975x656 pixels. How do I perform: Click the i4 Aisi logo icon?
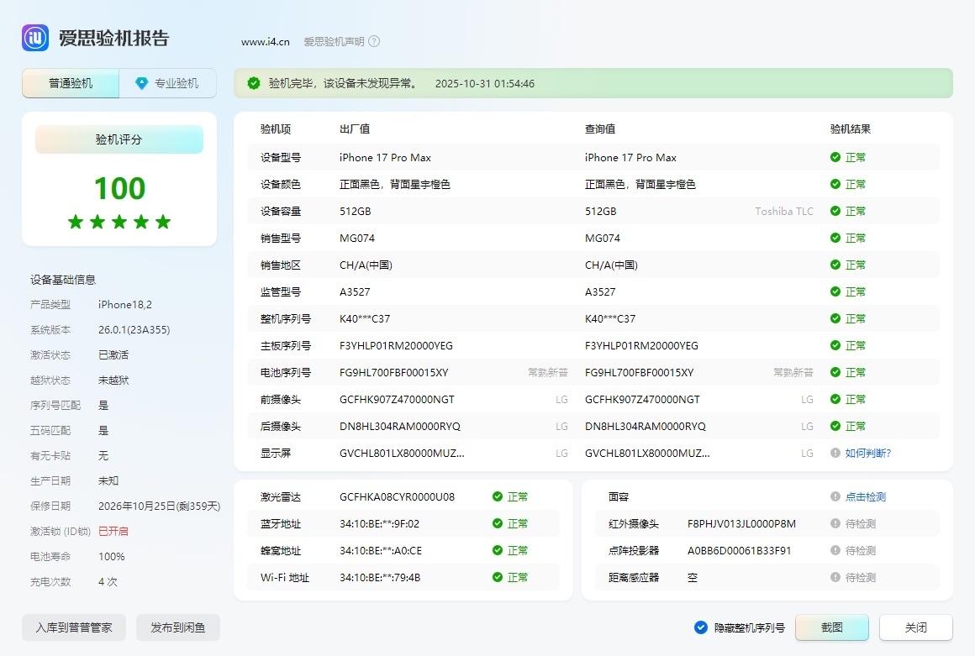click(35, 38)
